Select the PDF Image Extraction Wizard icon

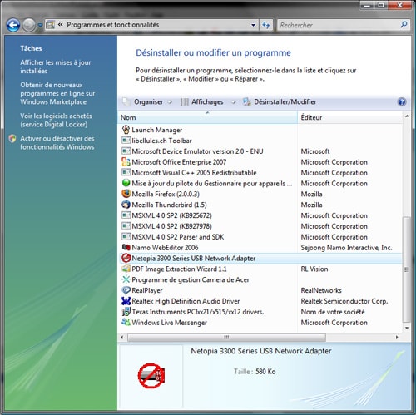click(x=126, y=269)
